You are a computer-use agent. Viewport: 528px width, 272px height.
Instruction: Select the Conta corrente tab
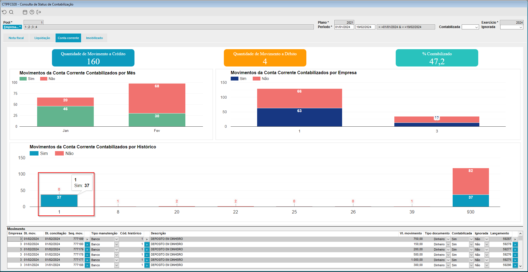pyautogui.click(x=68, y=38)
